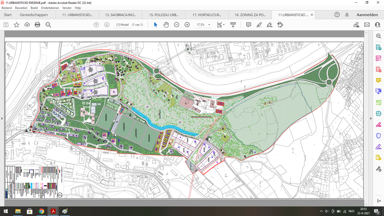Open the purple Request signatures pen tool

pos(378,147)
